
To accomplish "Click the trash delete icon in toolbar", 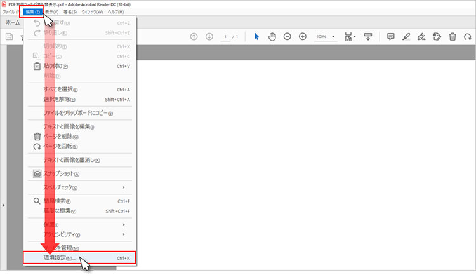I will [x=452, y=37].
